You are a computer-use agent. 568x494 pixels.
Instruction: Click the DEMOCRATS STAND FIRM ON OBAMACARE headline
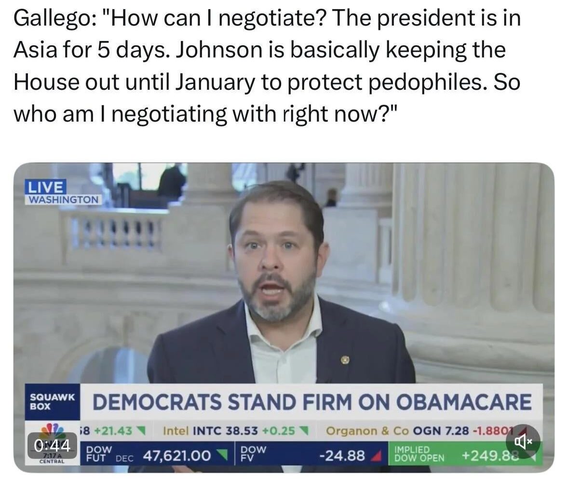312,402
